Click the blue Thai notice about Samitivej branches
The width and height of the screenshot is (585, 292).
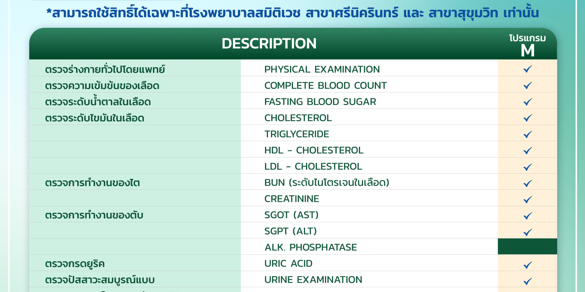pyautogui.click(x=292, y=13)
